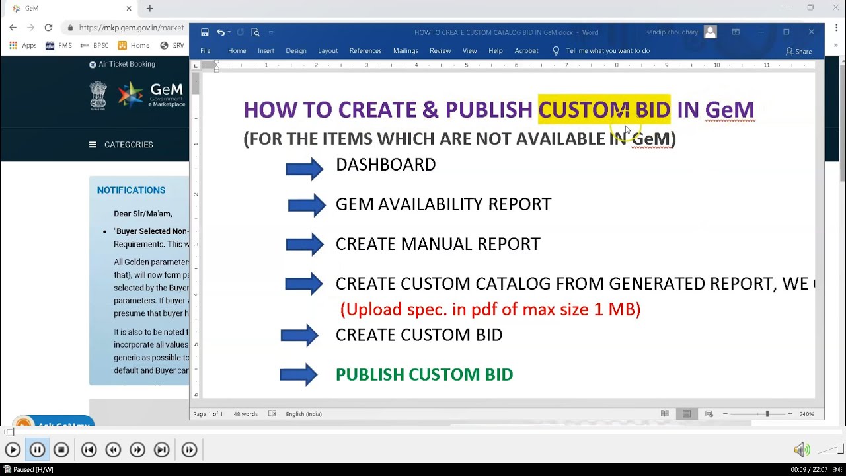Click the zoom in plus button
The height and width of the screenshot is (476, 846).
click(x=790, y=414)
